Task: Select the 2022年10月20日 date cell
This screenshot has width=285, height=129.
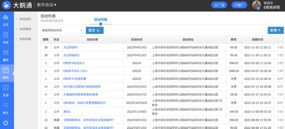Action: [137, 103]
